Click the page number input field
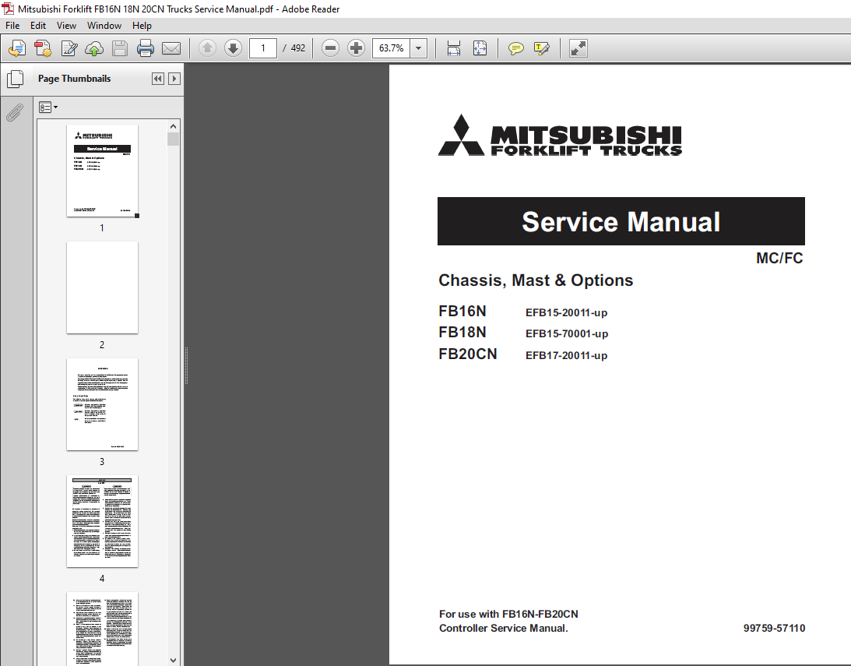Viewport: 851px width, 666px height. click(263, 48)
